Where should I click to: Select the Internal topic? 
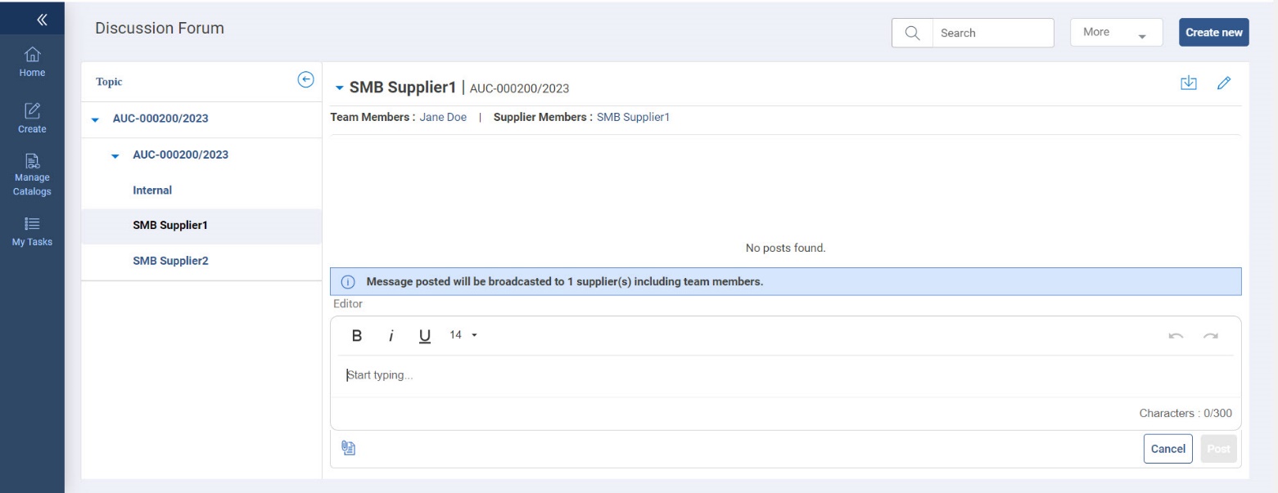(x=152, y=190)
